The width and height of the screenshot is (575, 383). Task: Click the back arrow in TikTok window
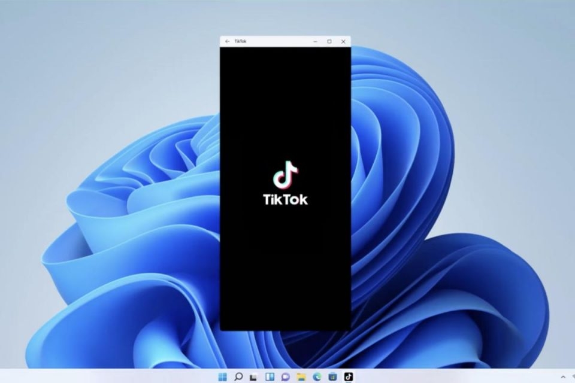coord(227,41)
